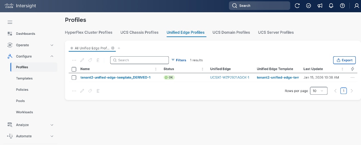Screen dimensions: 361x145
Task: Click the Jan 15, 2026 10:38 AM cell
Action: [x=321, y=77]
